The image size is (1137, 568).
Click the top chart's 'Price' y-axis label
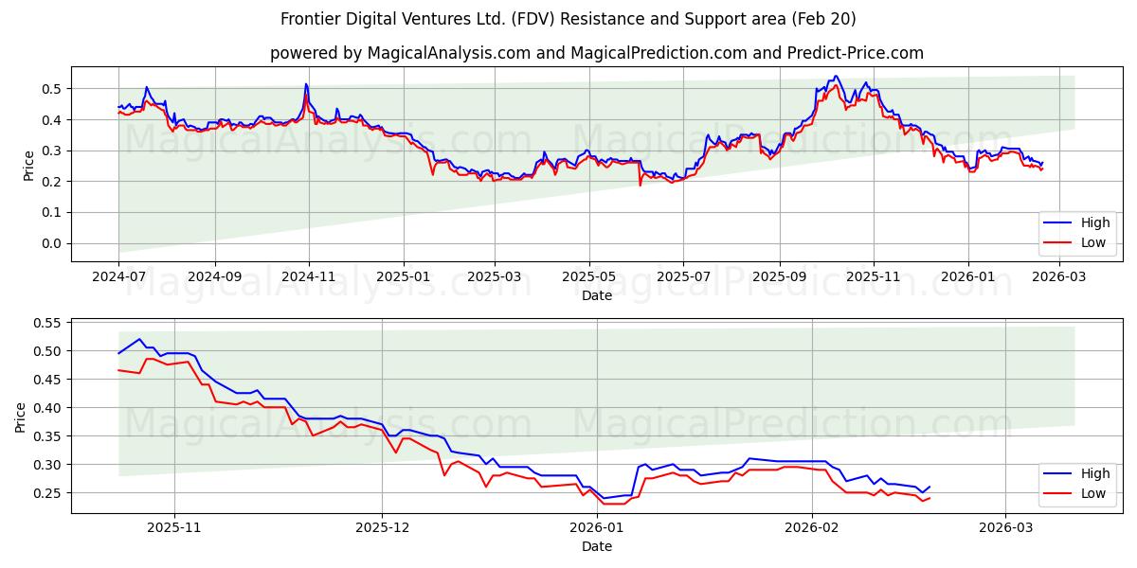tap(28, 165)
